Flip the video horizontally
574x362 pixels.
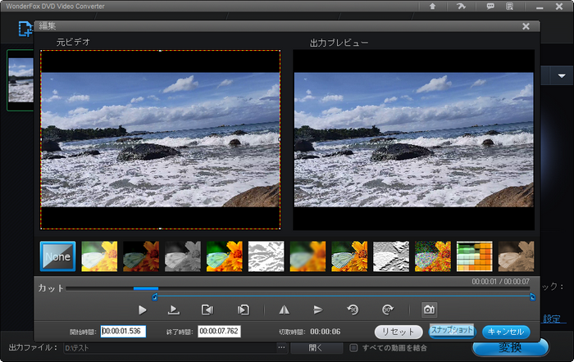tap(285, 310)
